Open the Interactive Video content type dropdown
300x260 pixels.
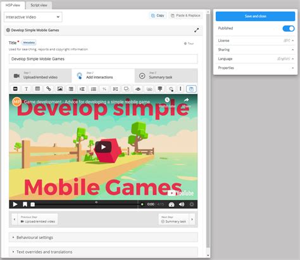click(x=33, y=17)
